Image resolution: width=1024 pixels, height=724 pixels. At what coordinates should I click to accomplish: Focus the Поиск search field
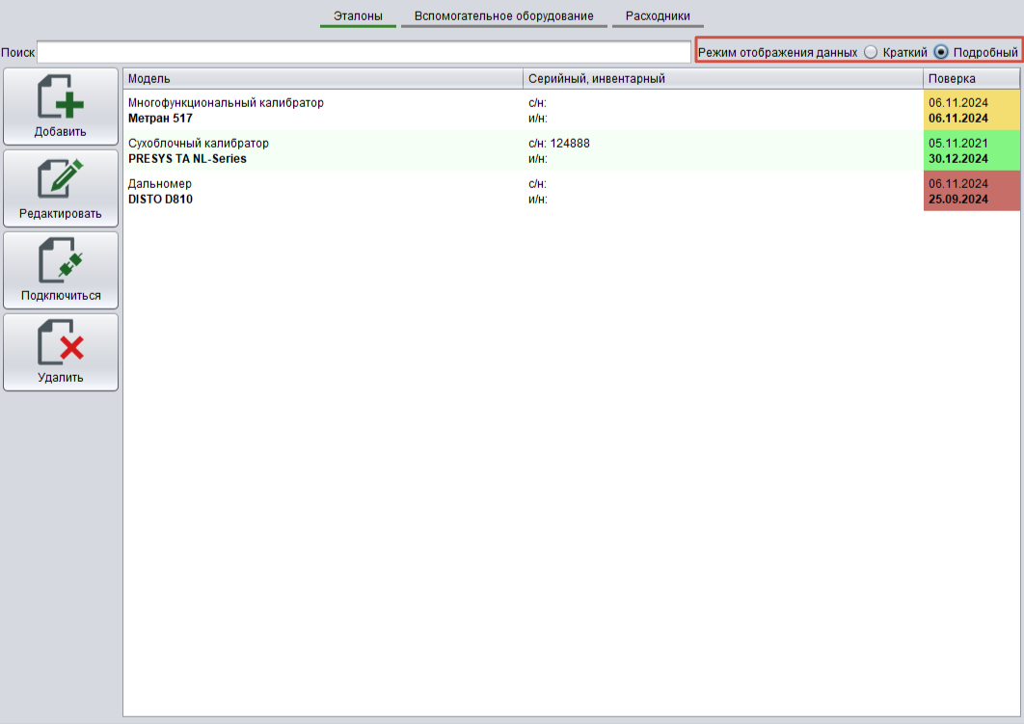coord(364,52)
